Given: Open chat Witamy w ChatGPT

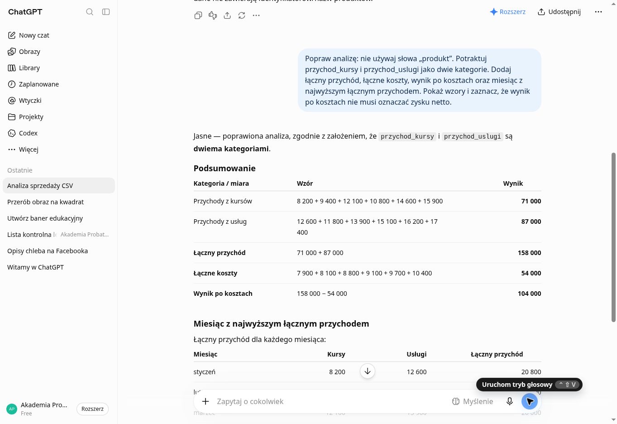Looking at the screenshot, I should [x=59, y=267].
